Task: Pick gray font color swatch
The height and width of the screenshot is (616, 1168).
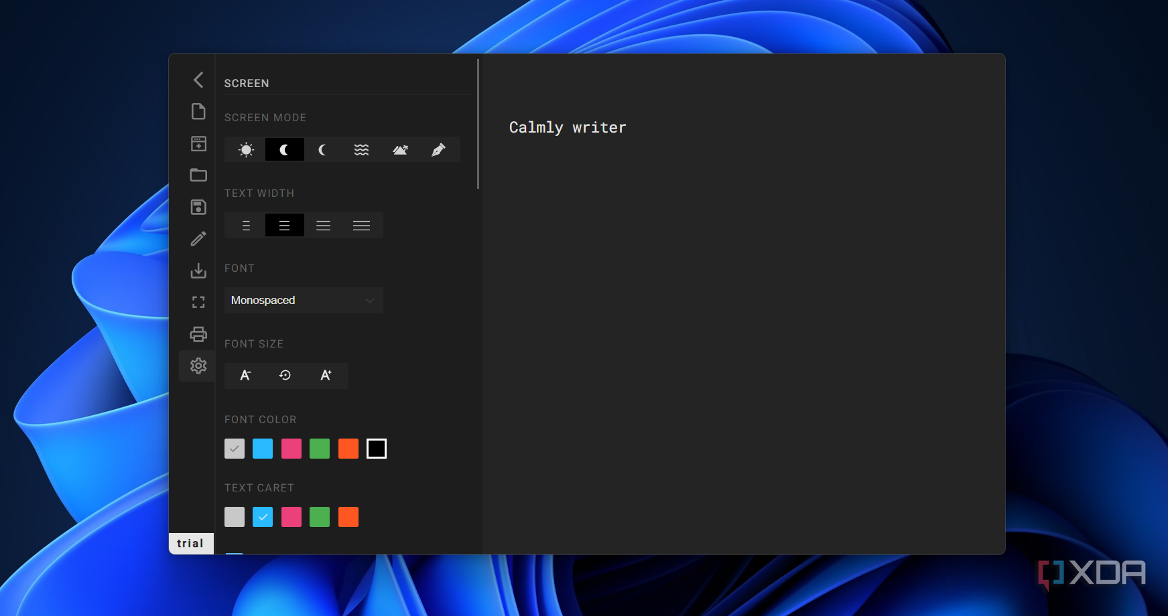Action: [235, 449]
